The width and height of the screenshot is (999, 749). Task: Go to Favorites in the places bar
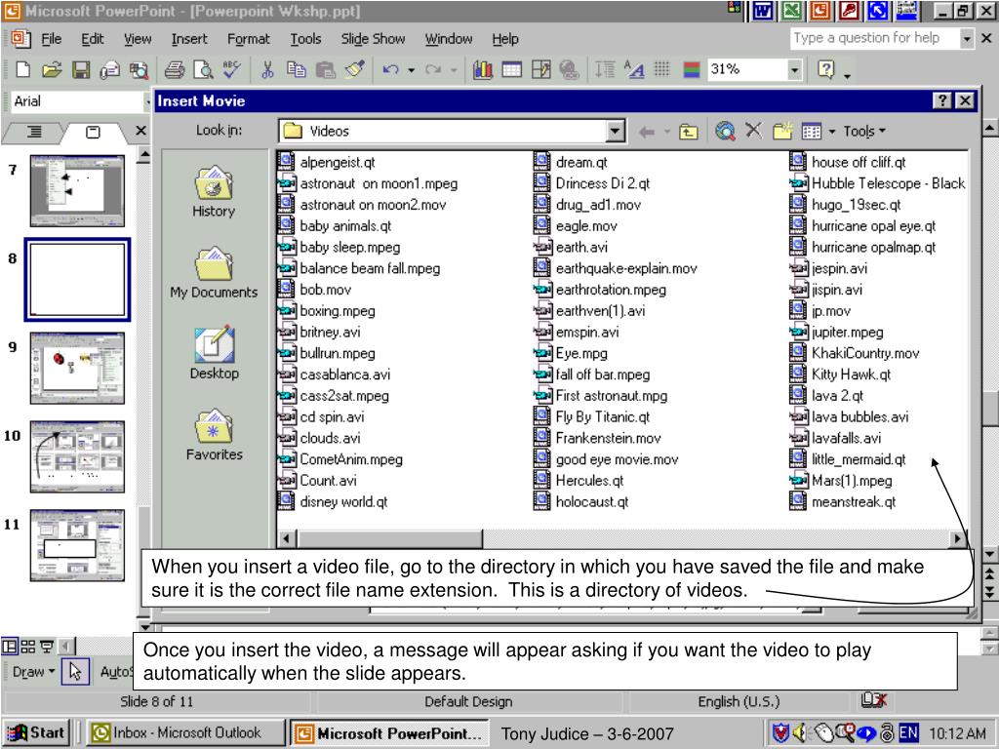(214, 434)
